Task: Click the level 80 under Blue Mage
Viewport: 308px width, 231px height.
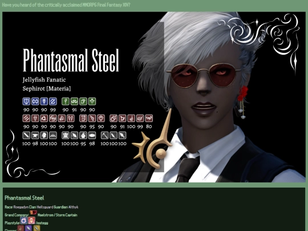Action: click(149, 127)
